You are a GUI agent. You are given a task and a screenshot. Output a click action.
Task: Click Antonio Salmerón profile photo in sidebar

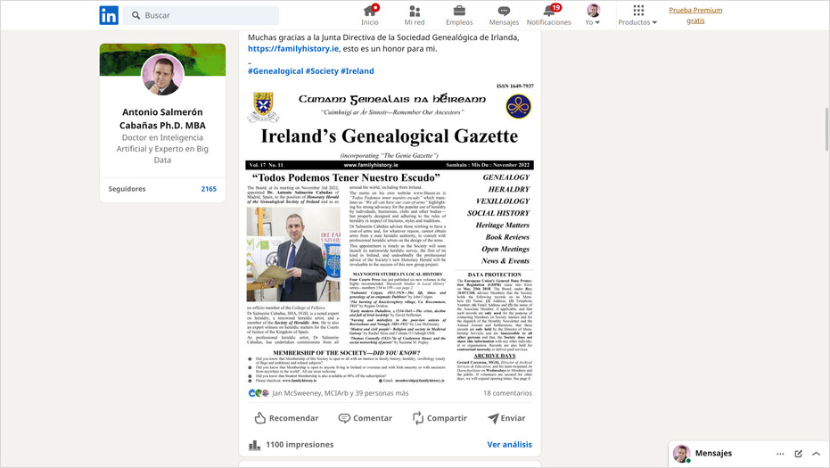(x=162, y=75)
